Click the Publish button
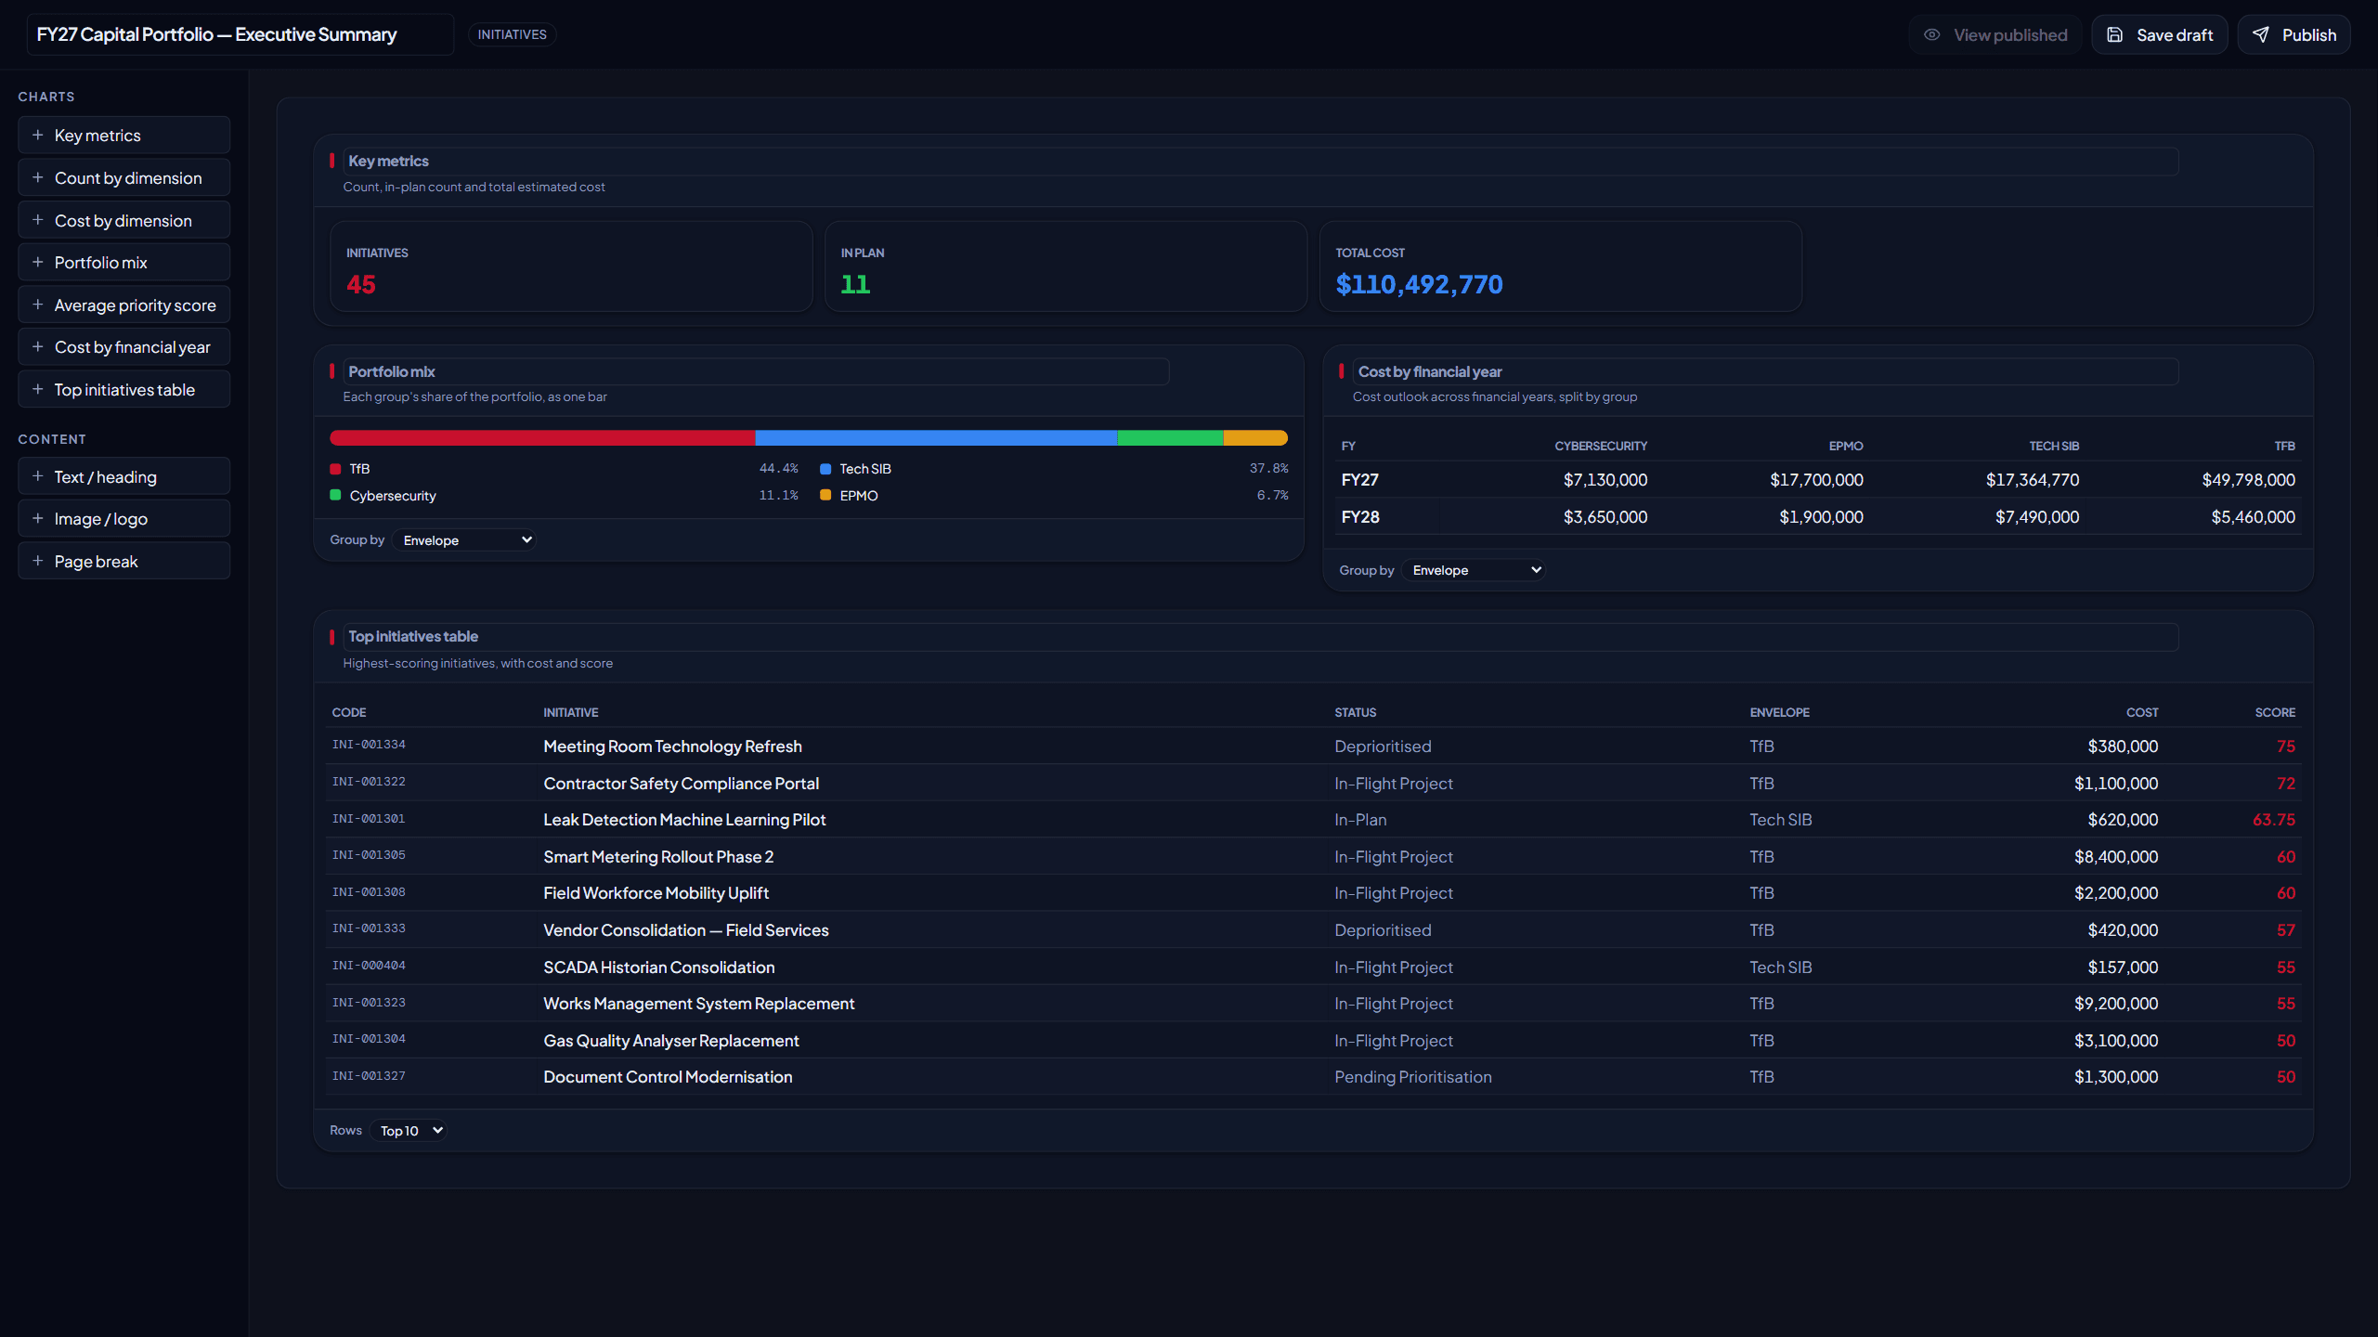The image size is (2378, 1337). point(2294,35)
